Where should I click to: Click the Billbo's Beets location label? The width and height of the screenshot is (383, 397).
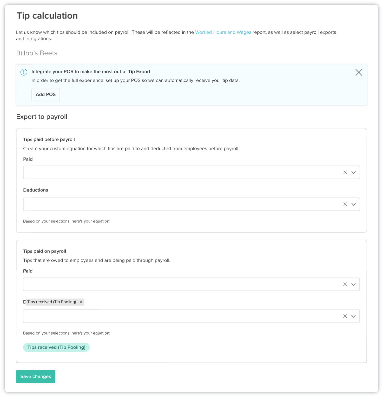(37, 53)
